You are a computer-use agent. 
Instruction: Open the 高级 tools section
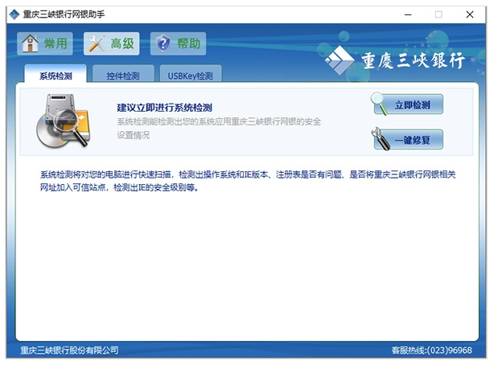tap(112, 43)
